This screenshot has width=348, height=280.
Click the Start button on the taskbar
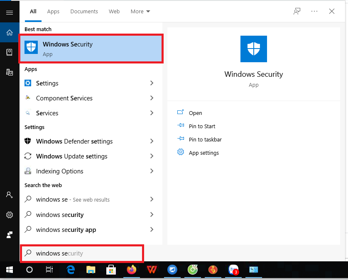9,270
